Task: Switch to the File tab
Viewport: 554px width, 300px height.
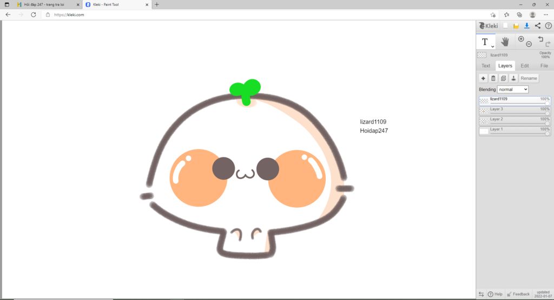Action: (544, 66)
